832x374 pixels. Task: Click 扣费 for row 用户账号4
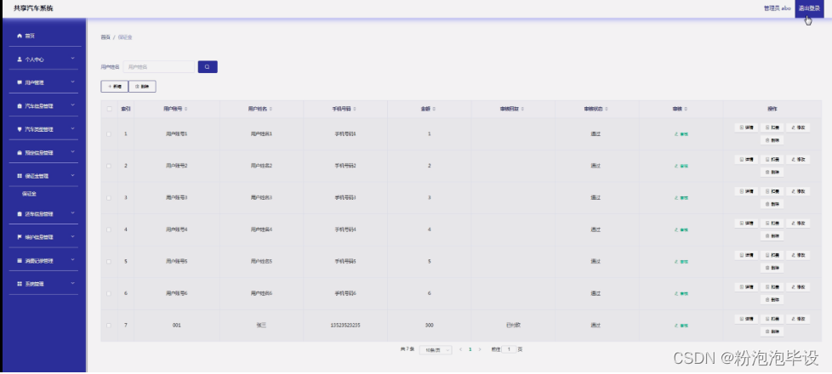point(772,224)
